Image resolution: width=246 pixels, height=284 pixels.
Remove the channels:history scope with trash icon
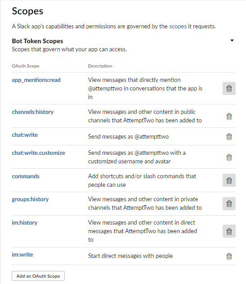(229, 116)
